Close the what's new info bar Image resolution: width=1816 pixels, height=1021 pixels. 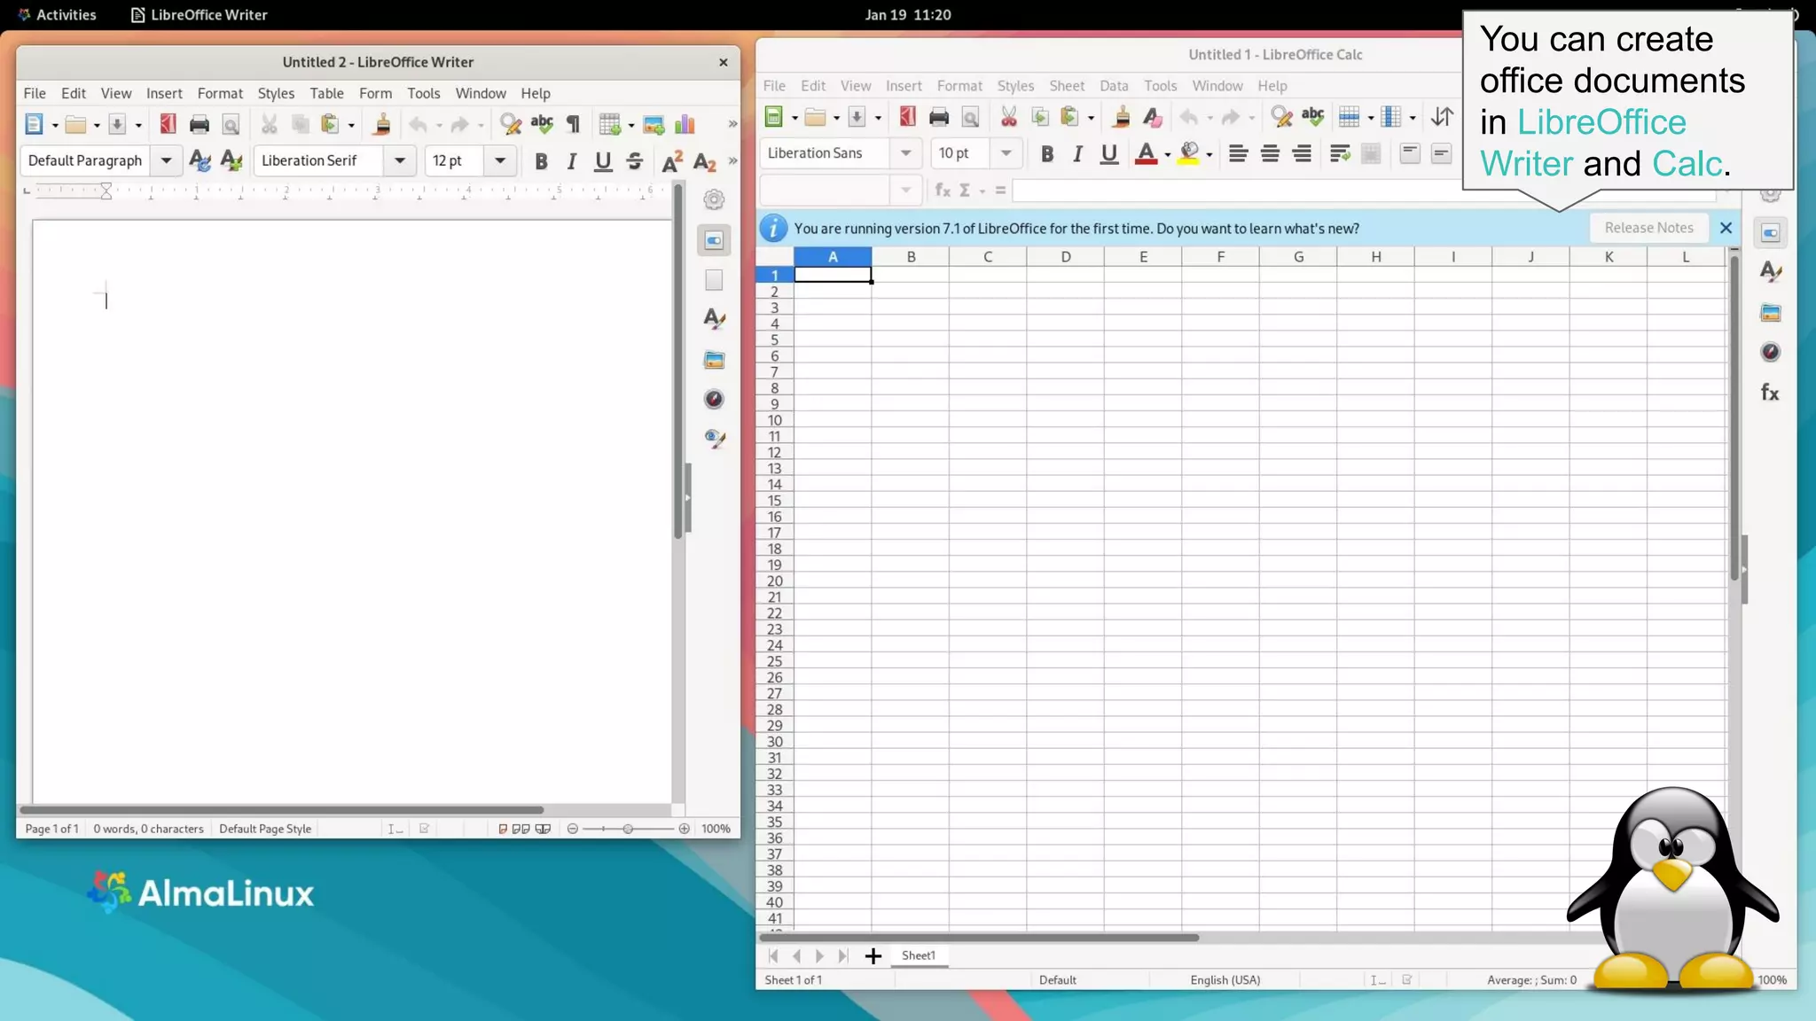(x=1726, y=228)
